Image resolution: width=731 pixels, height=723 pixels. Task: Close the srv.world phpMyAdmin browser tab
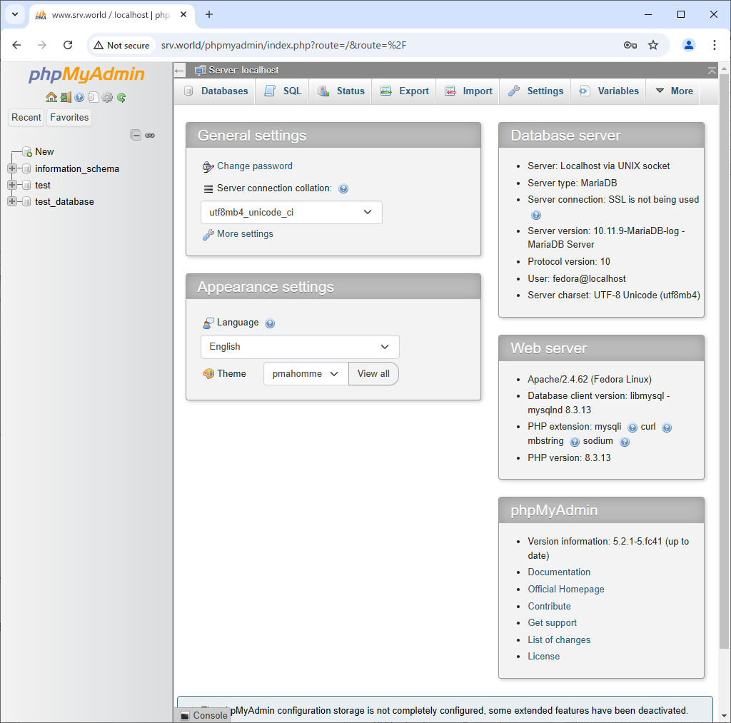click(183, 14)
